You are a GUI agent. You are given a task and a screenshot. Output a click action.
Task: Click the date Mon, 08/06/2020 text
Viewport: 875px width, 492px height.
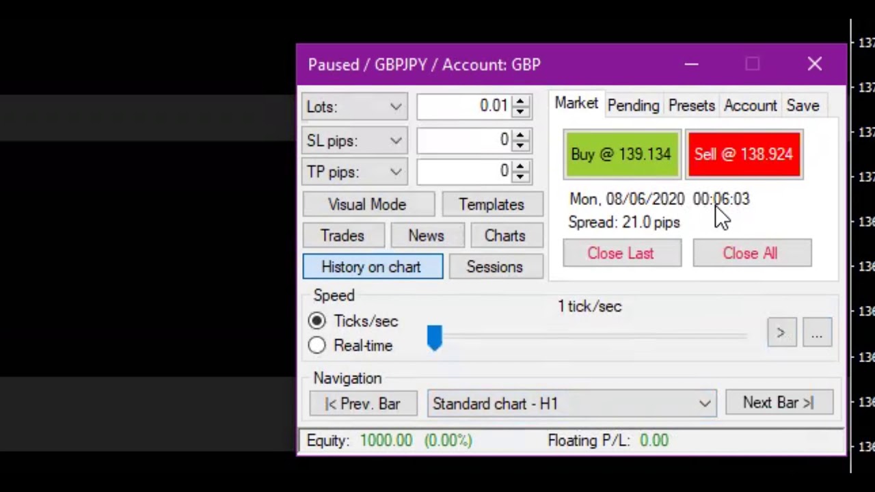point(627,199)
